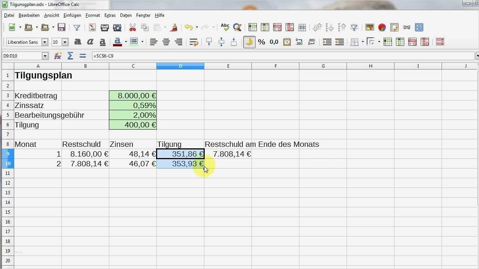This screenshot has width=479, height=269.
Task: Open the Name Box dropdown arrow
Action: pos(45,56)
